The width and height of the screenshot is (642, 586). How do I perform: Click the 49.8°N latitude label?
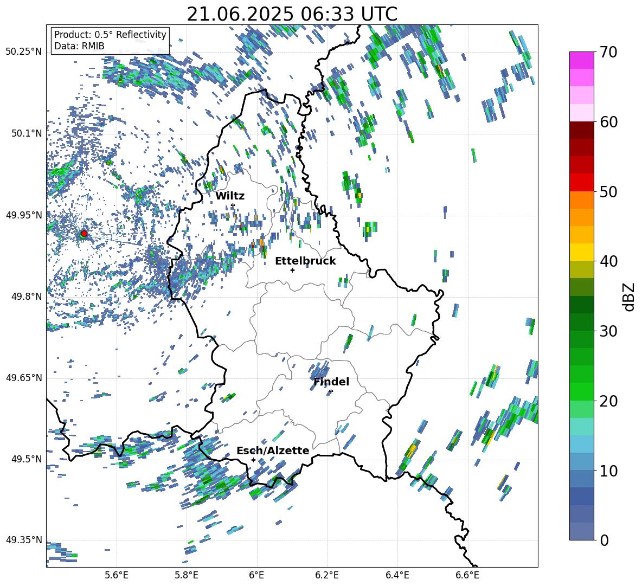27,297
